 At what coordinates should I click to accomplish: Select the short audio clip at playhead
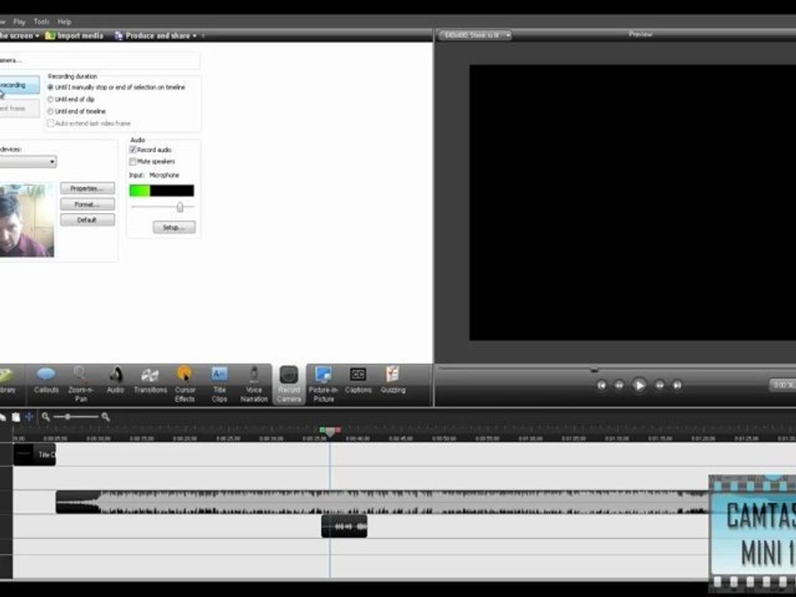[x=344, y=526]
